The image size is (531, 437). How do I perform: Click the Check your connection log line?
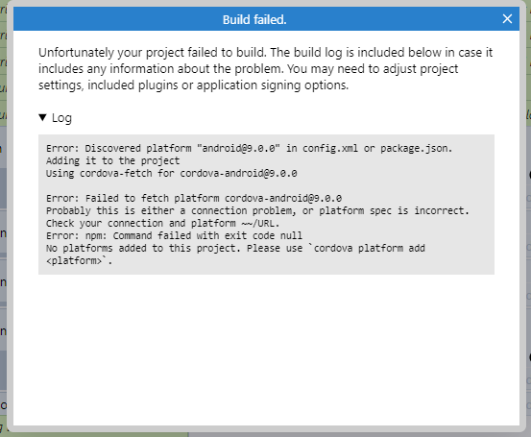pos(163,223)
